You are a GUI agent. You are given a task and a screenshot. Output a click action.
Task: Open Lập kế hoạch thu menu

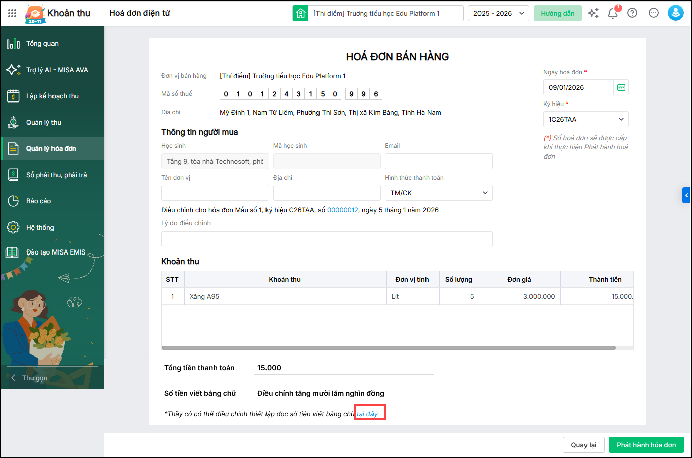coord(52,96)
